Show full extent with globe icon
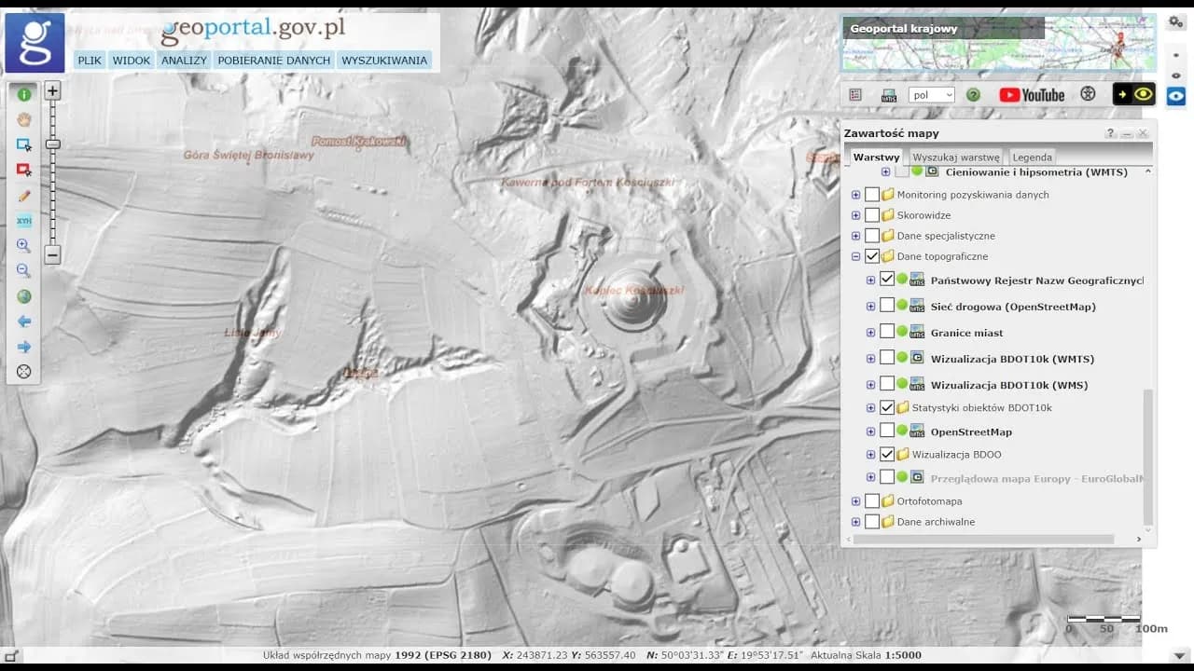Viewport: 1194px width, 671px height. (x=24, y=296)
